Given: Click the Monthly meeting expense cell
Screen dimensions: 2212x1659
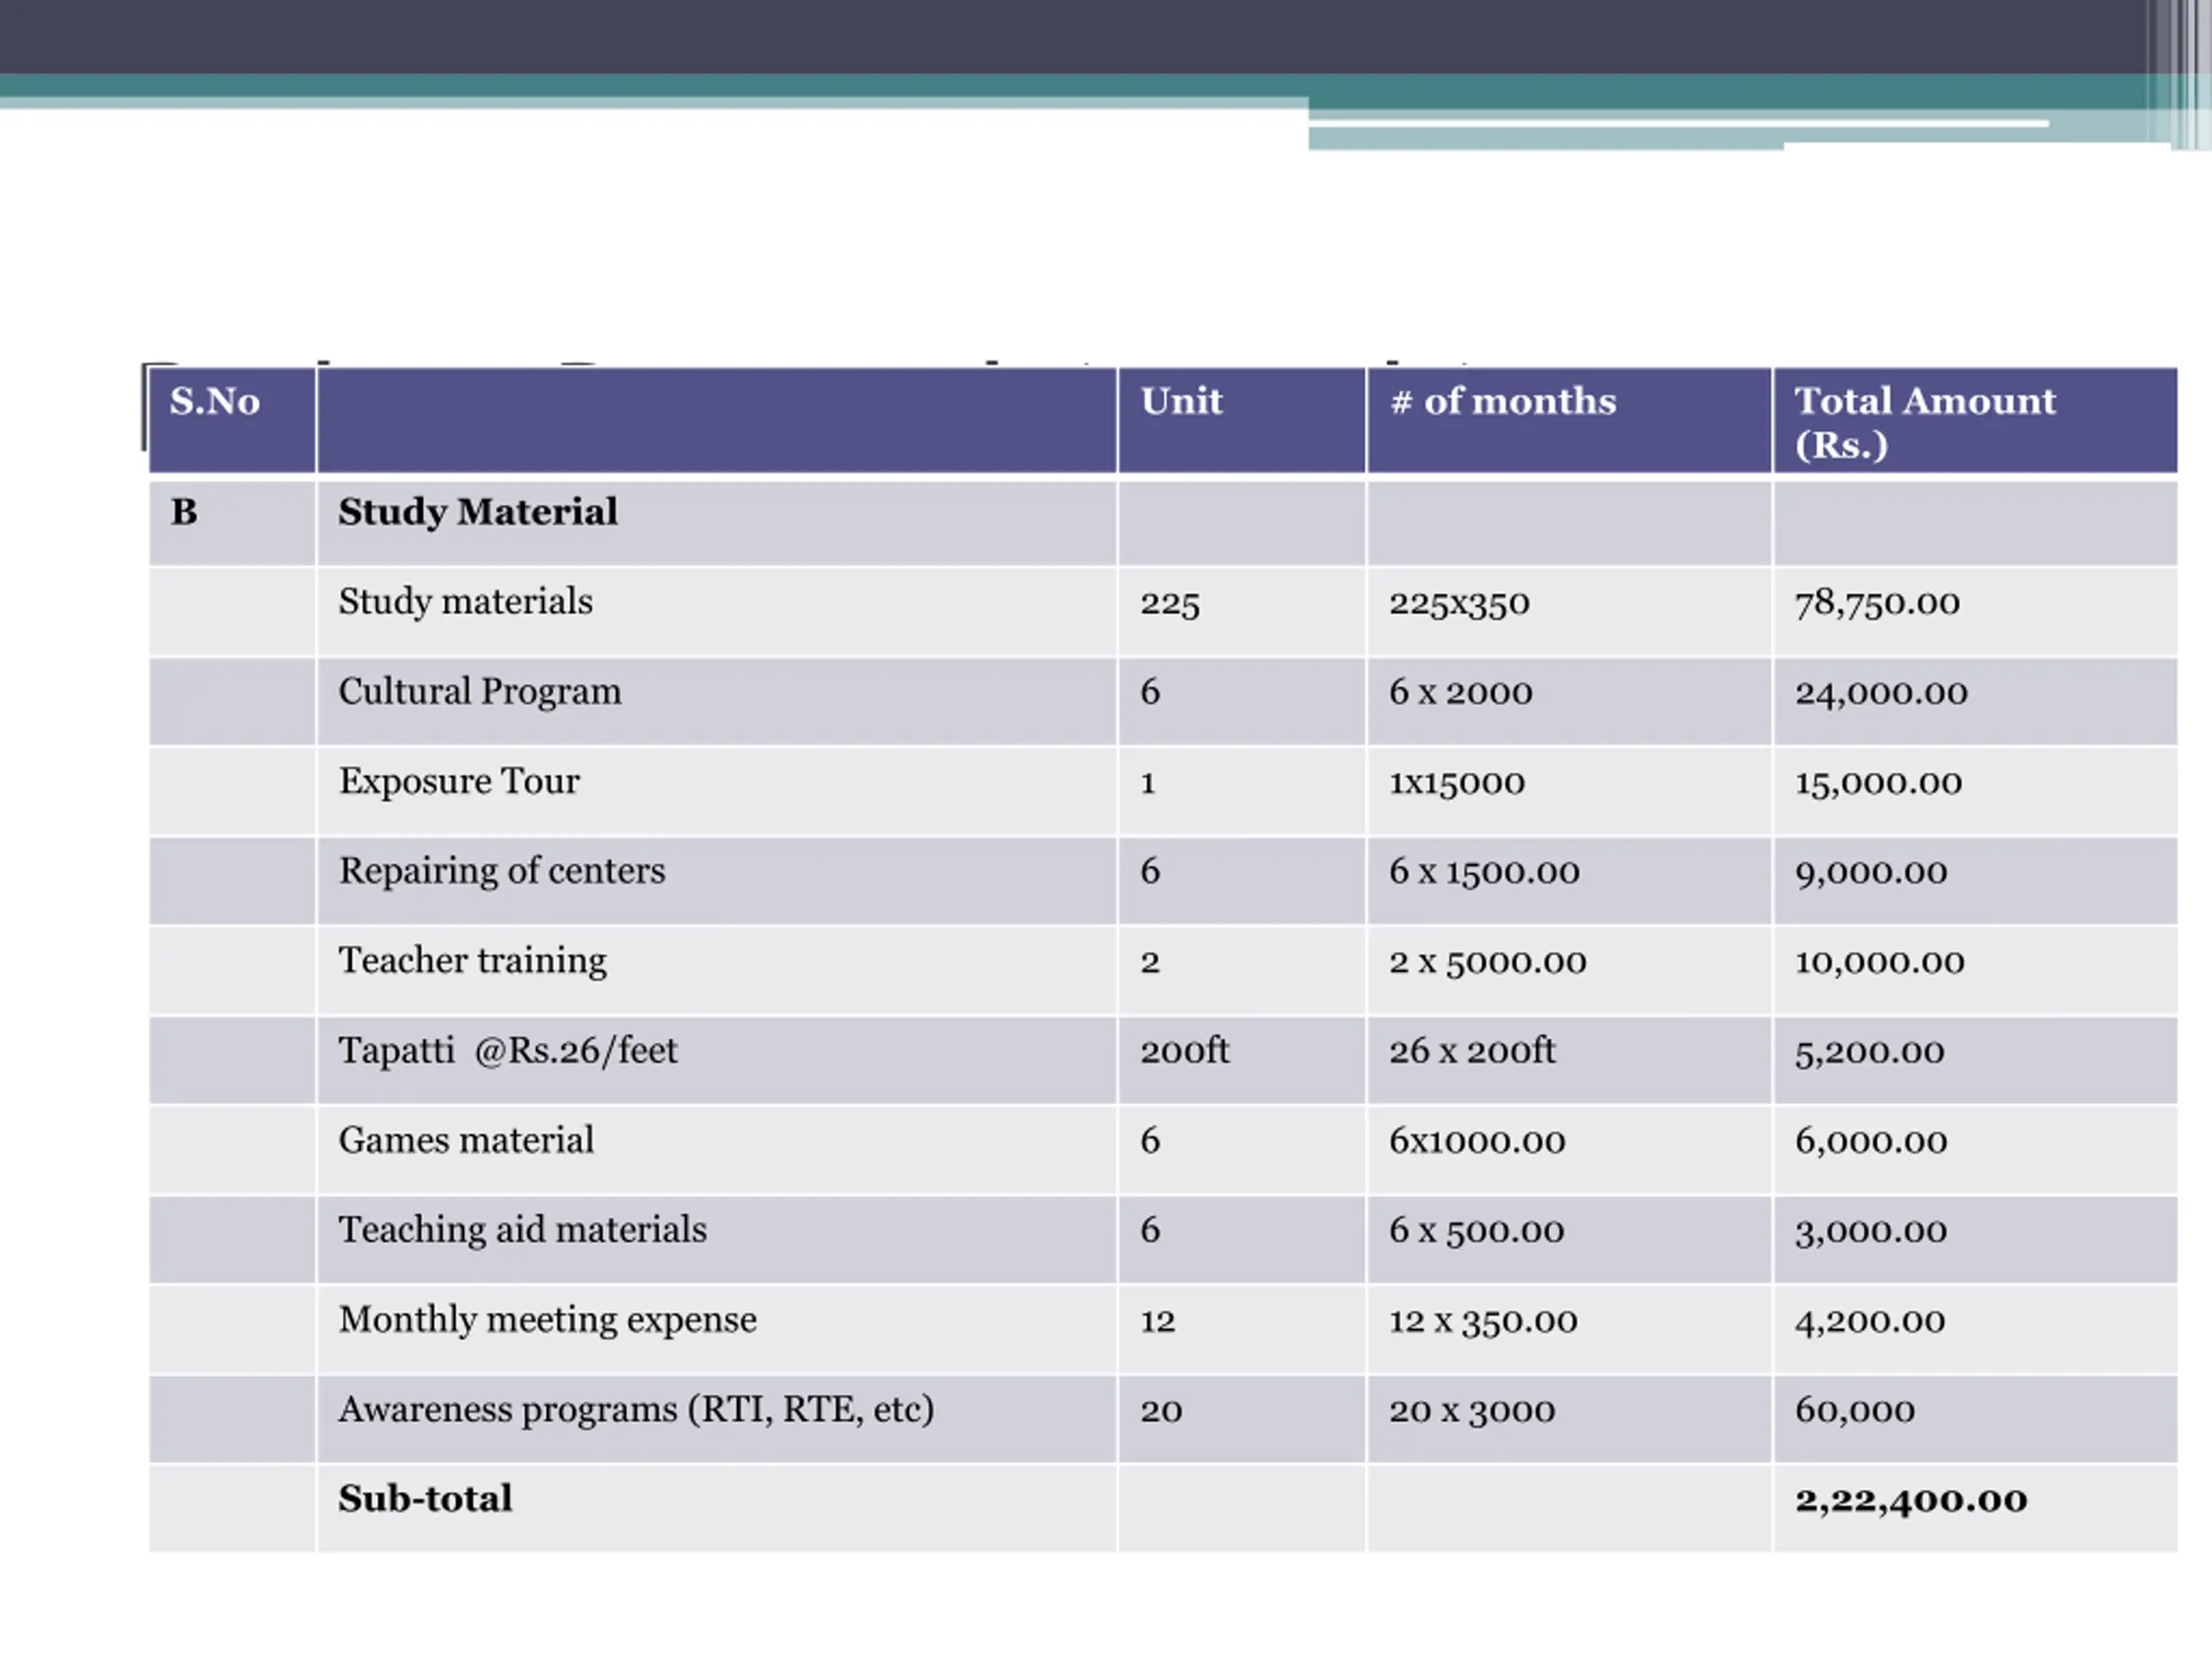Looking at the screenshot, I should coord(547,1320).
